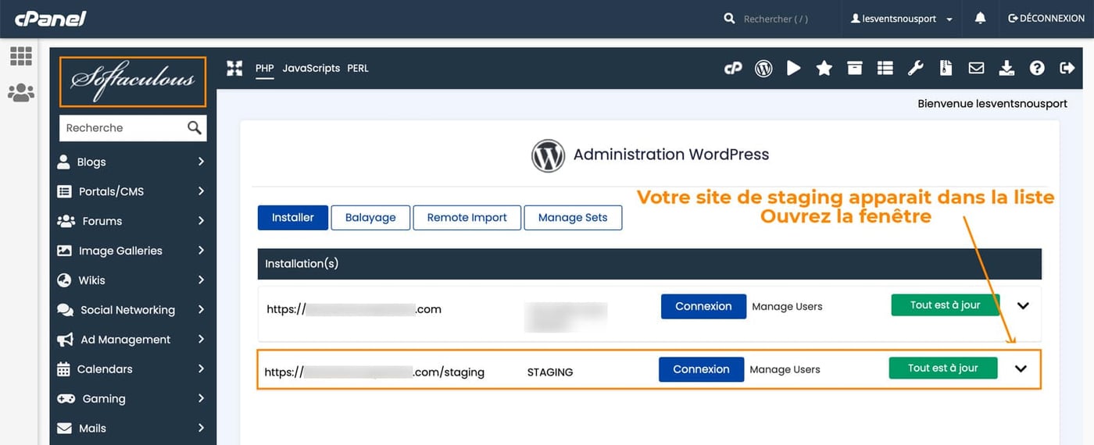The width and height of the screenshot is (1094, 445).
Task: Expand the Portals/CMS category
Action: (x=133, y=191)
